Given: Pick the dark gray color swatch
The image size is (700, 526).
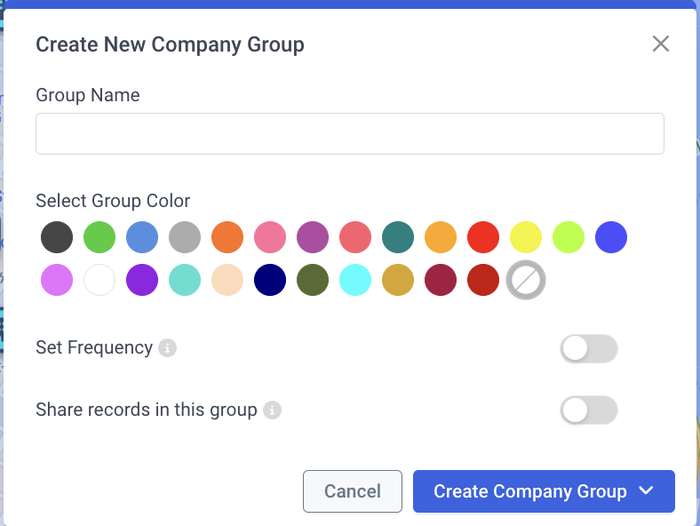Looking at the screenshot, I should (57, 237).
